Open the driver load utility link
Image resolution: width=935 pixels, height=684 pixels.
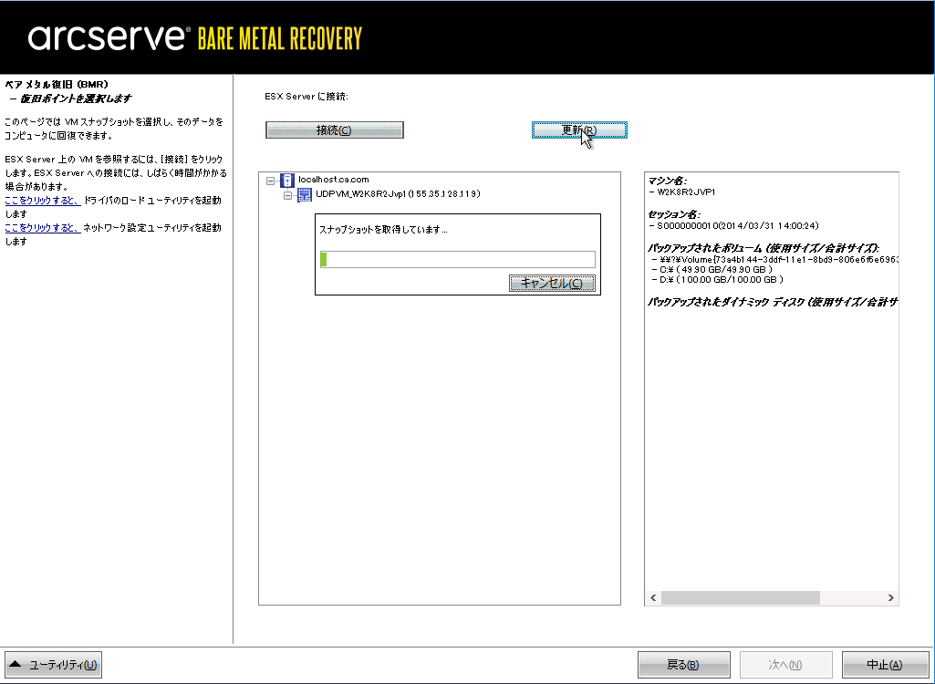43,201
